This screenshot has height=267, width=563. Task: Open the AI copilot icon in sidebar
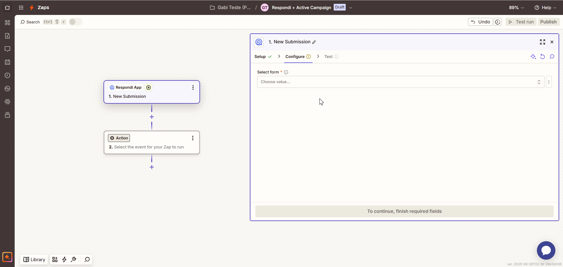[7, 257]
